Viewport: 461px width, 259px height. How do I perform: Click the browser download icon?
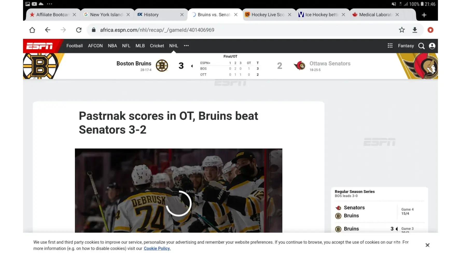tap(415, 30)
